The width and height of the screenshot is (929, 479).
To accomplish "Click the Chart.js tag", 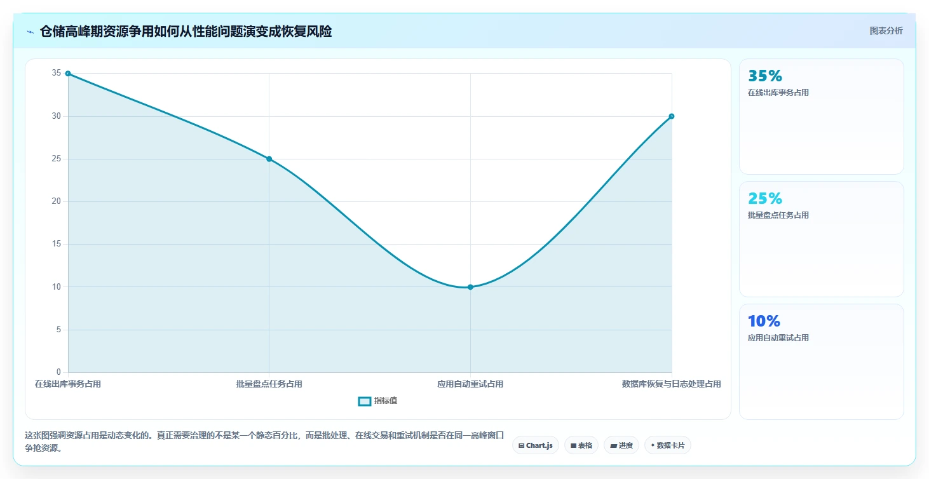I will tap(536, 445).
